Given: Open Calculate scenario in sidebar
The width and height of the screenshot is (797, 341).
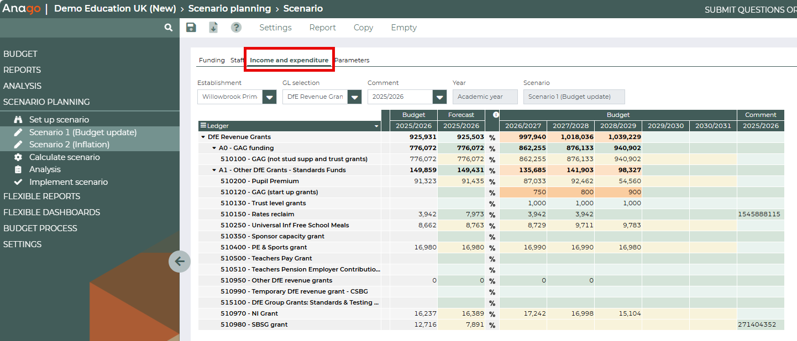Looking at the screenshot, I should tap(65, 157).
